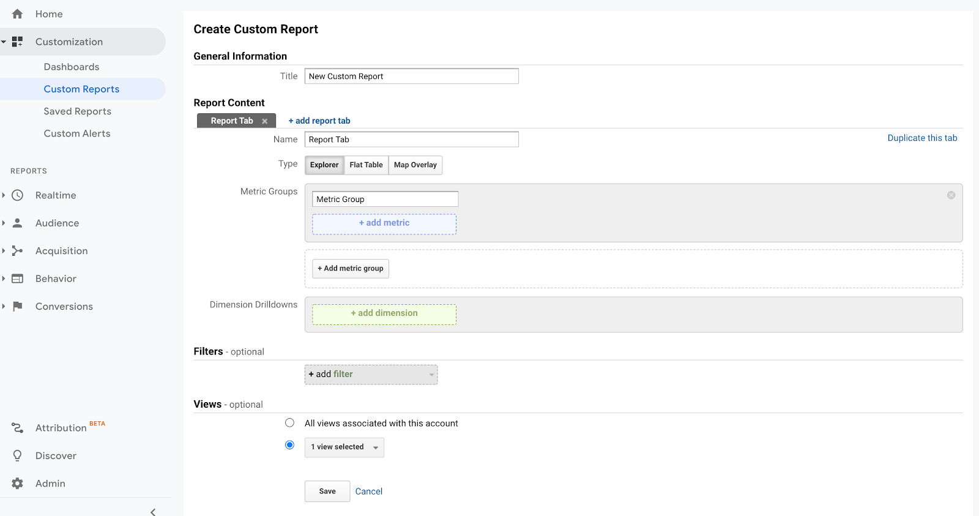The height and width of the screenshot is (516, 979).
Task: Click the Conversions flag icon
Action: (x=17, y=306)
